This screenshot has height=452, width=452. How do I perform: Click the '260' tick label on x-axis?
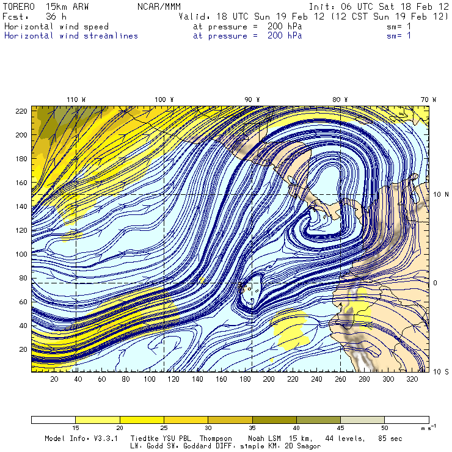pyautogui.click(x=340, y=379)
